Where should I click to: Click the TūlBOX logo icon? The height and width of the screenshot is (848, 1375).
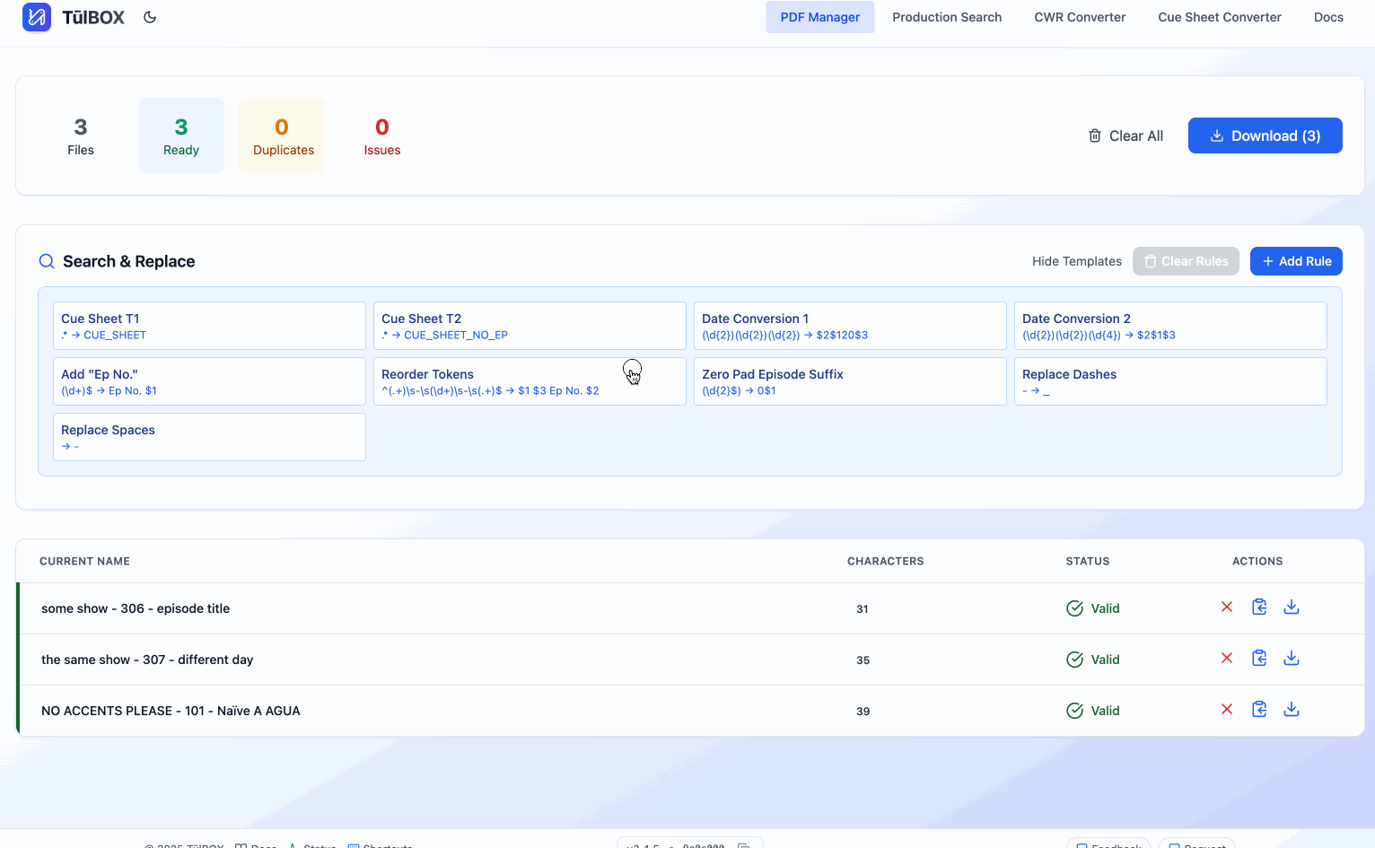(x=37, y=17)
